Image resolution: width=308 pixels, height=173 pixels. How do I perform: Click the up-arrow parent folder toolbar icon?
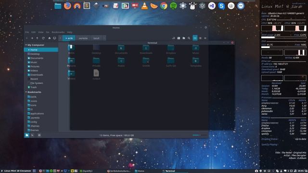[38, 38]
